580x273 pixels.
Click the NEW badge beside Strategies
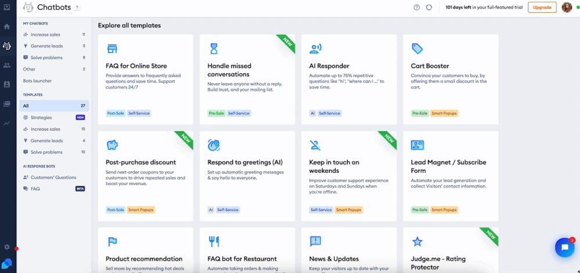pyautogui.click(x=80, y=117)
